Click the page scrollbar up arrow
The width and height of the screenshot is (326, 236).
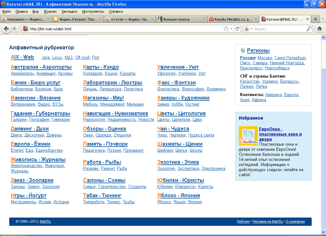323,38
